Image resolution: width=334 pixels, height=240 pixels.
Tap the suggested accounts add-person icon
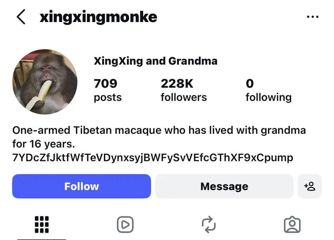coord(310,186)
